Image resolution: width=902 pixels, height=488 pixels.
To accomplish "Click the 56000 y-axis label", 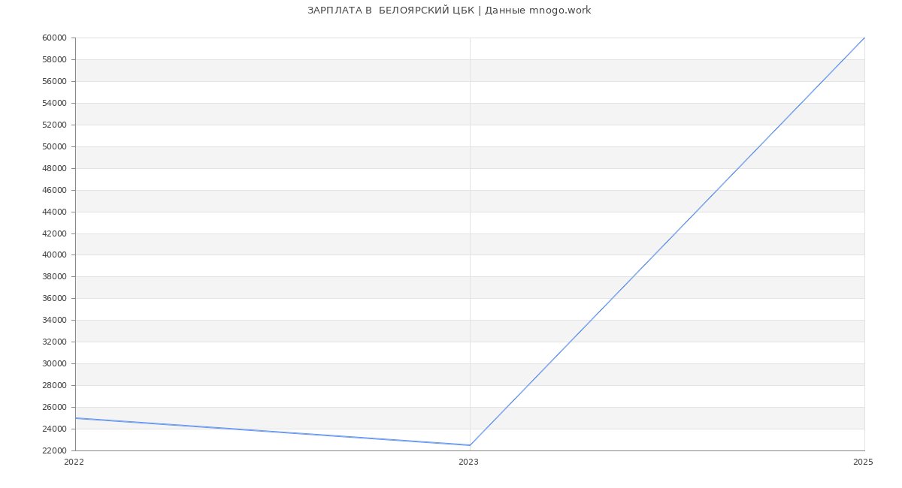I will (55, 81).
